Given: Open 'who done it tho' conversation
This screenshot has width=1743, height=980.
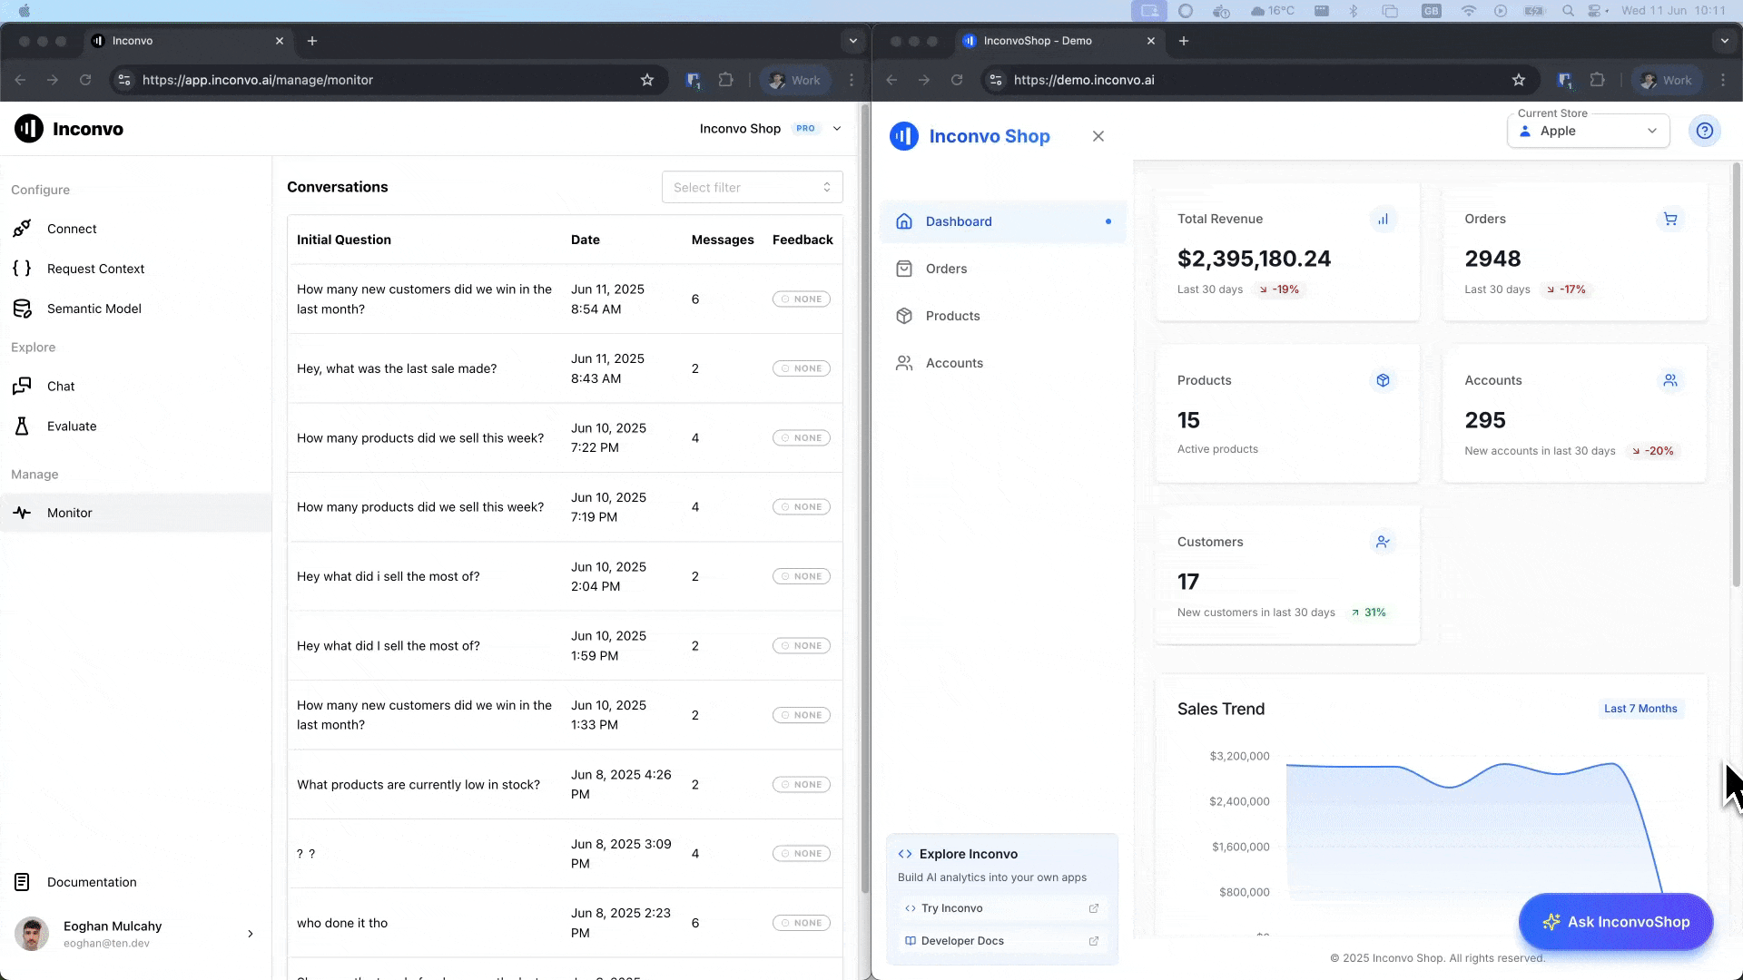Looking at the screenshot, I should [x=565, y=923].
